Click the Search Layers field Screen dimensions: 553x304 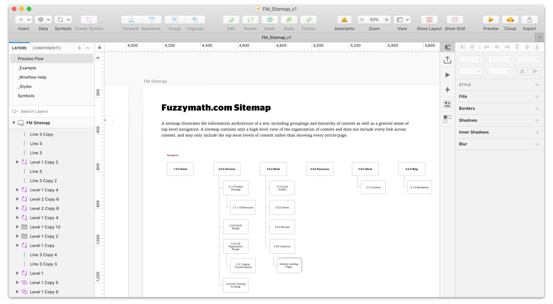click(51, 111)
